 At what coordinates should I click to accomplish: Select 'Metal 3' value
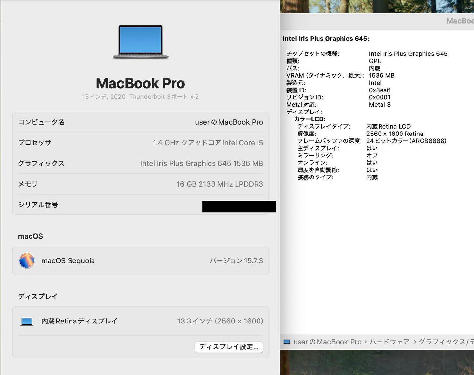click(x=380, y=105)
